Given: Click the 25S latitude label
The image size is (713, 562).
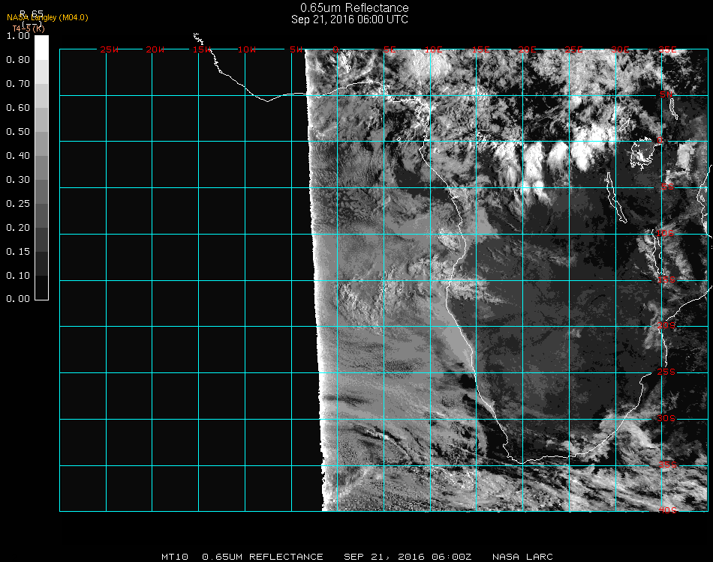Looking at the screenshot, I should point(666,372).
